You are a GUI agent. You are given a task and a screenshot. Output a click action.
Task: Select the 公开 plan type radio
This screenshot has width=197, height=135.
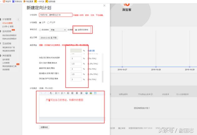tap(40, 23)
